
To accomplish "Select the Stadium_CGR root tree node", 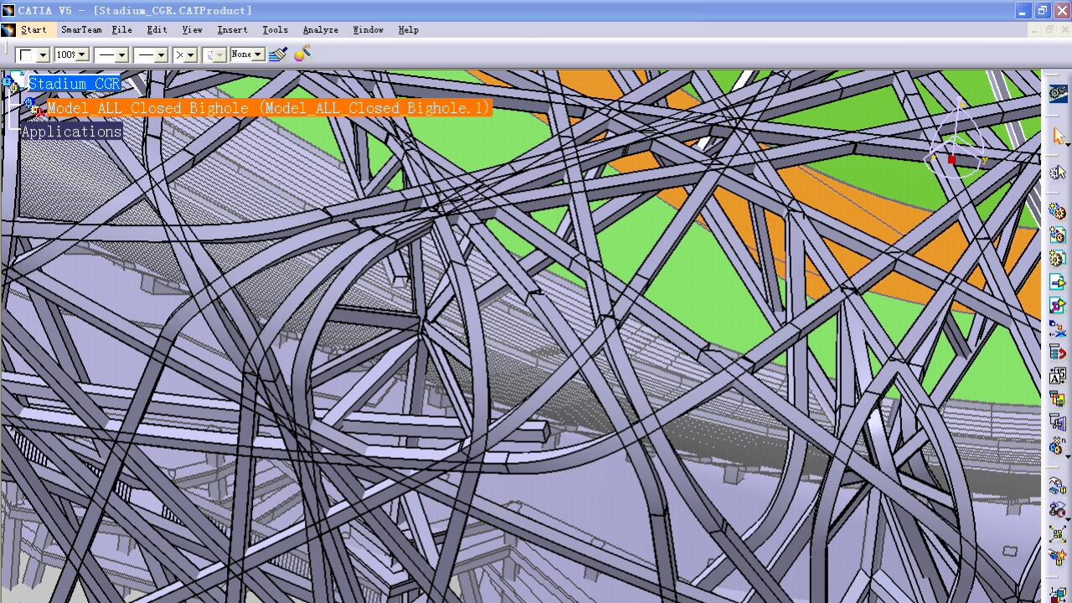I will tap(75, 84).
